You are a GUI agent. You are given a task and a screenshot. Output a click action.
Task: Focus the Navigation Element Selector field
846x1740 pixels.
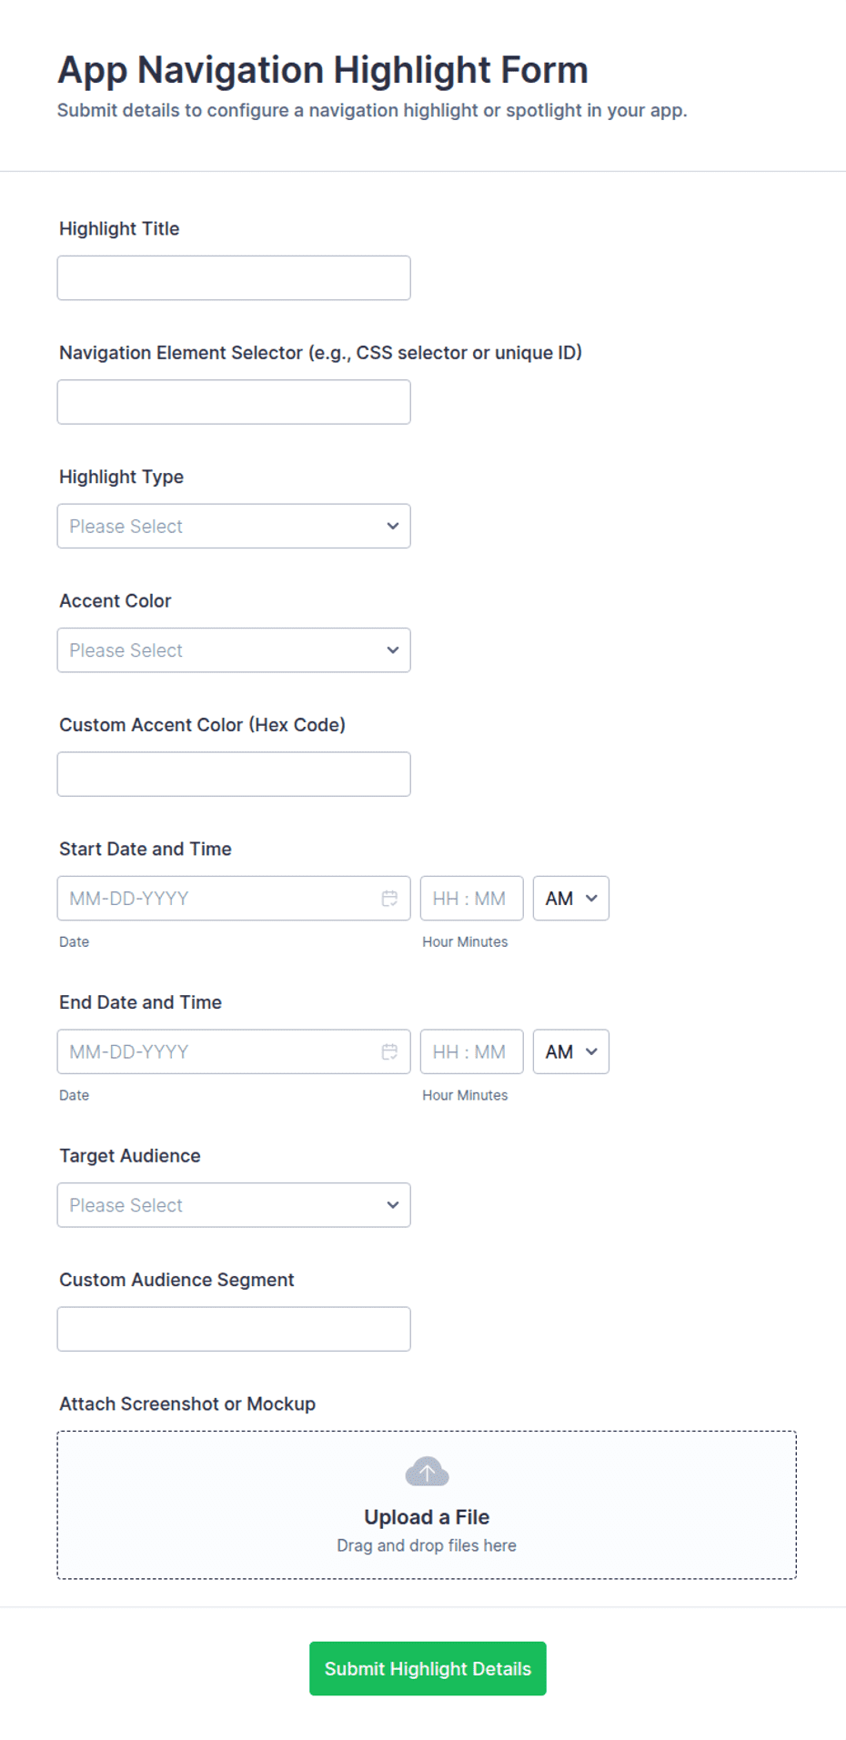click(234, 402)
